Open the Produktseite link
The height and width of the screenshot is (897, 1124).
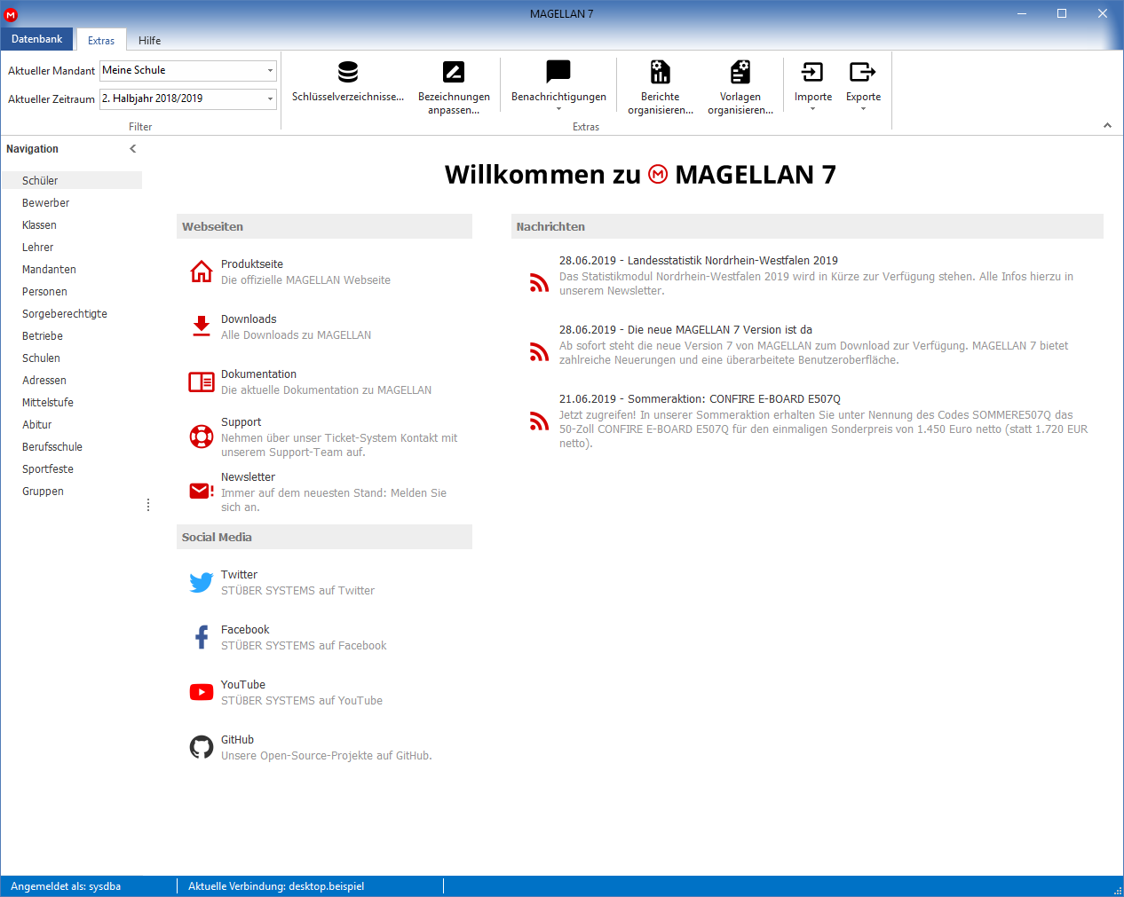click(x=252, y=264)
